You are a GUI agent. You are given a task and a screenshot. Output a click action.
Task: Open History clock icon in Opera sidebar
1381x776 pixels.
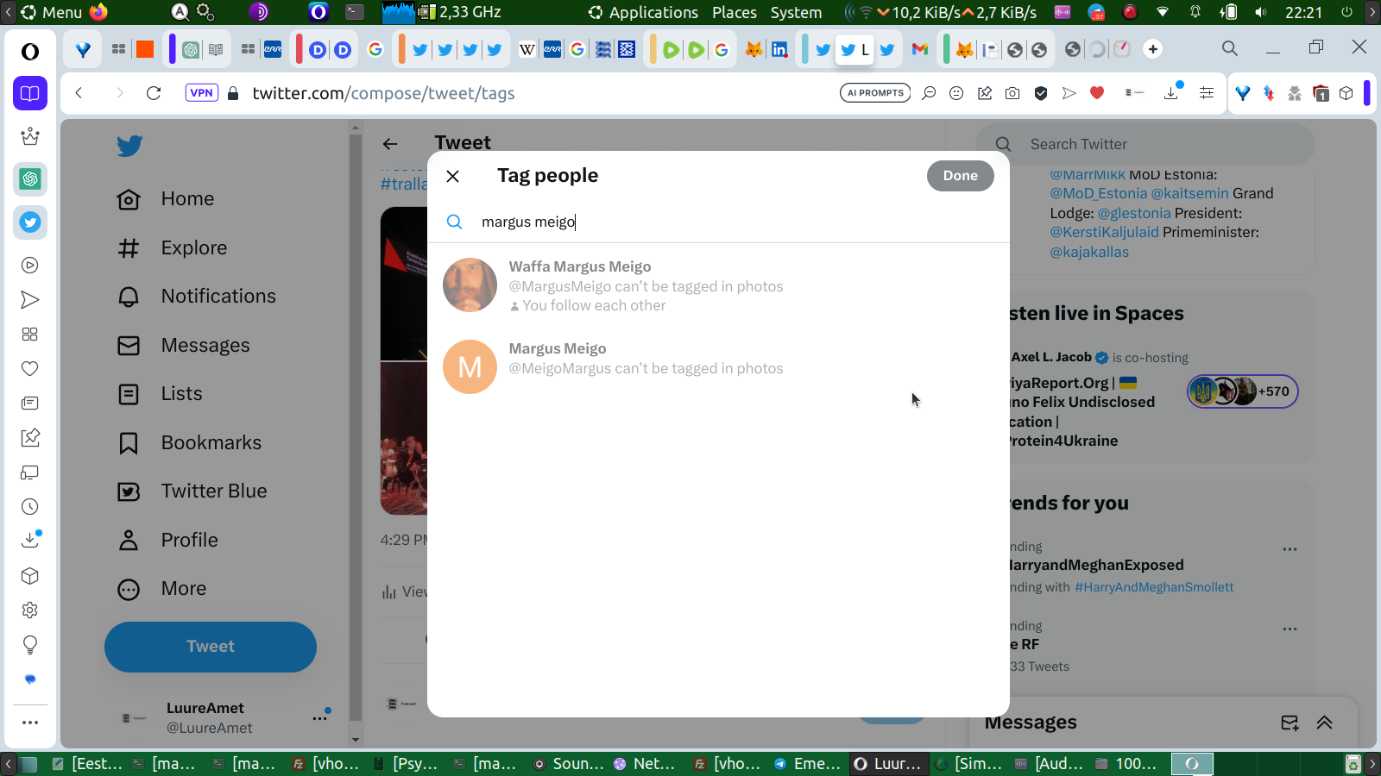[30, 507]
